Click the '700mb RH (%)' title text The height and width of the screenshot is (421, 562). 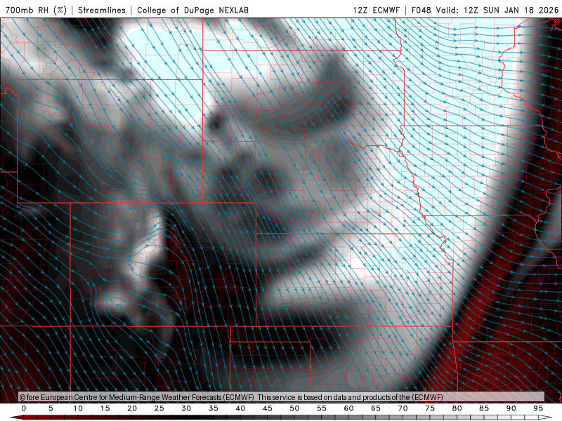coord(37,10)
